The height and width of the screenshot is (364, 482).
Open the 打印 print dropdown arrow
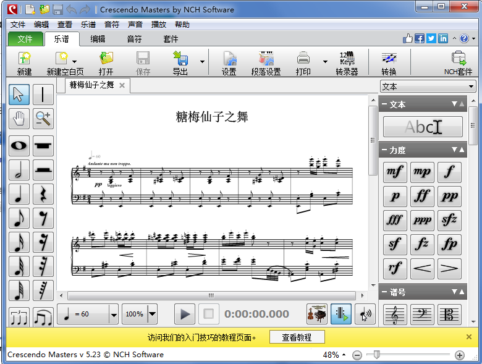pyautogui.click(x=325, y=62)
